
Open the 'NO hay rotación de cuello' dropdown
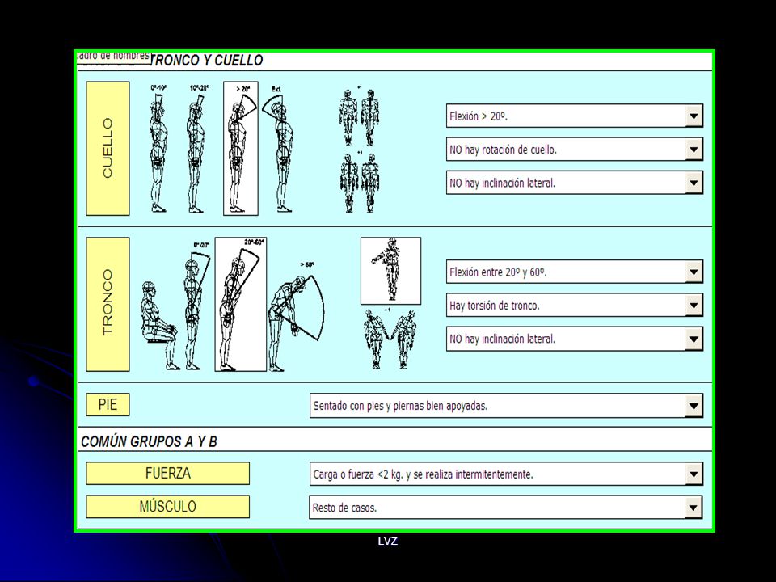click(x=694, y=150)
